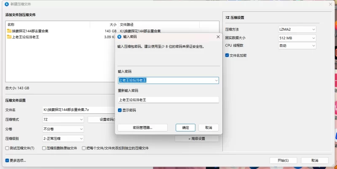Confirm password with the 确定 button
The width and height of the screenshot is (337, 169).
(185, 128)
